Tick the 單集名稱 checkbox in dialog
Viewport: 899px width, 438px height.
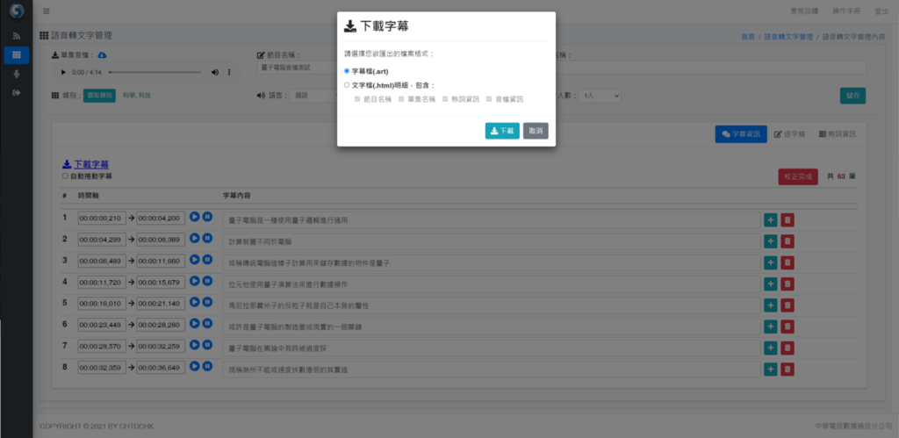(401, 98)
